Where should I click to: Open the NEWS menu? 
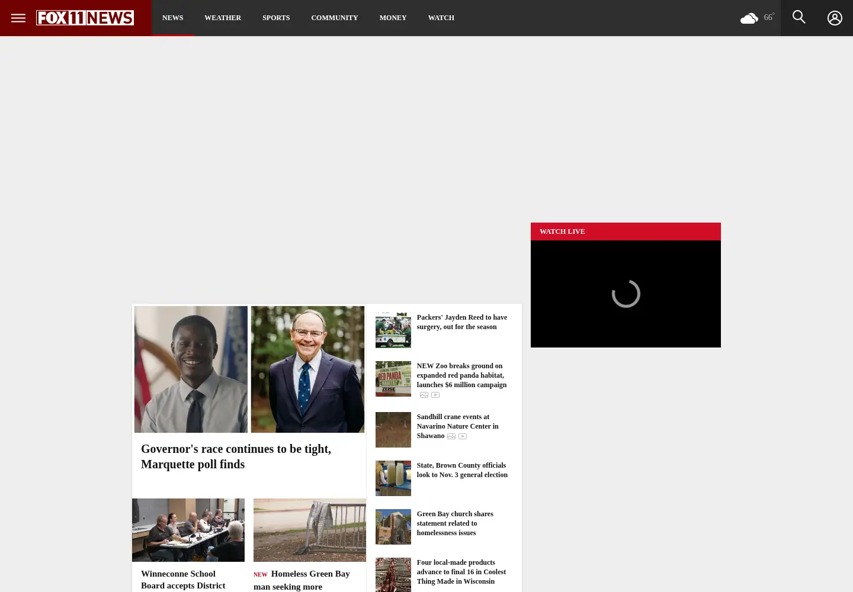[x=173, y=18]
